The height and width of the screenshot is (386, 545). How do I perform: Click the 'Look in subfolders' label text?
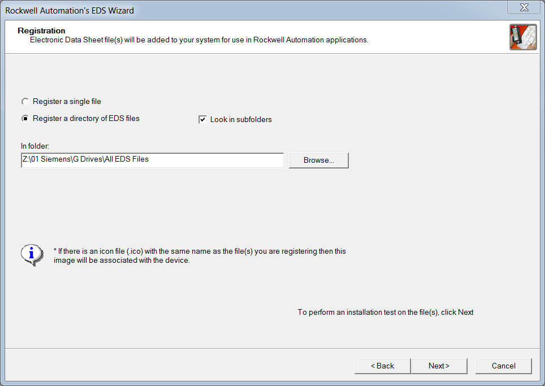[x=241, y=120]
